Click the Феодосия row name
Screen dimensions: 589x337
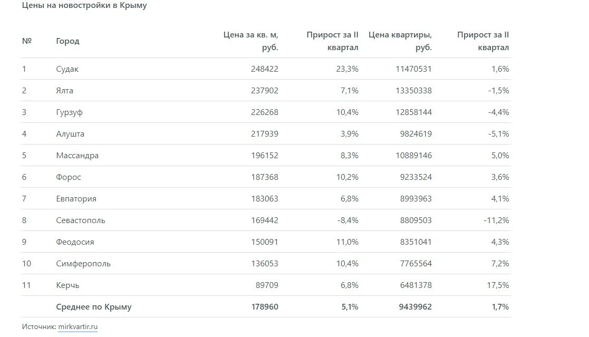(x=75, y=242)
